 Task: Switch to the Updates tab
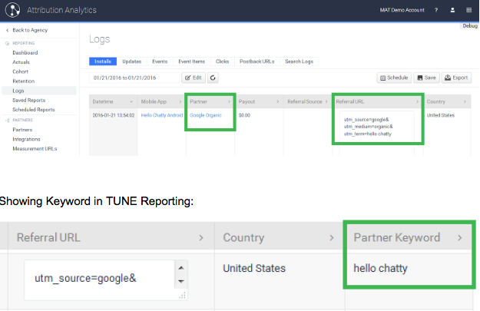131,61
